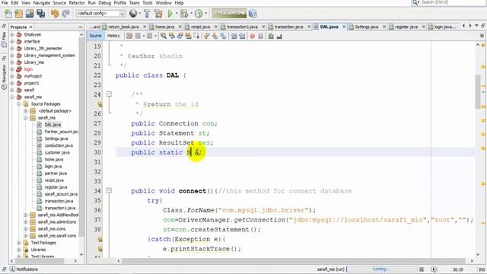Expand the Libraries node
Screen dimensions: 487x274
coord(19,250)
